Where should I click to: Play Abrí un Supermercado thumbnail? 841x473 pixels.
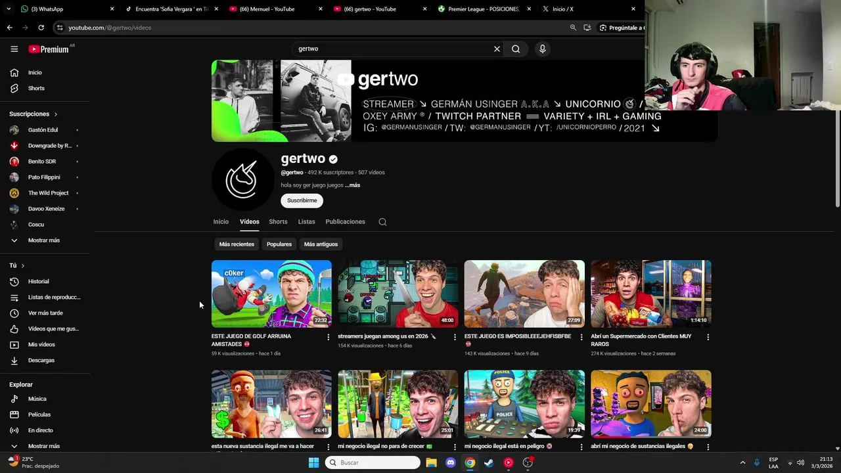coord(650,294)
